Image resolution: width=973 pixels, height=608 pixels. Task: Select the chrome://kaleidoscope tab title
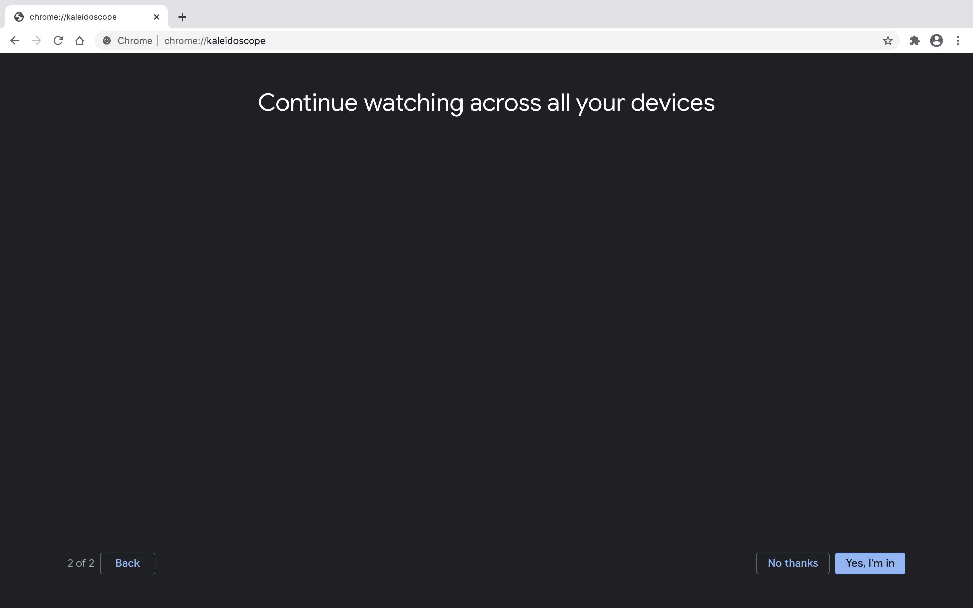click(73, 17)
